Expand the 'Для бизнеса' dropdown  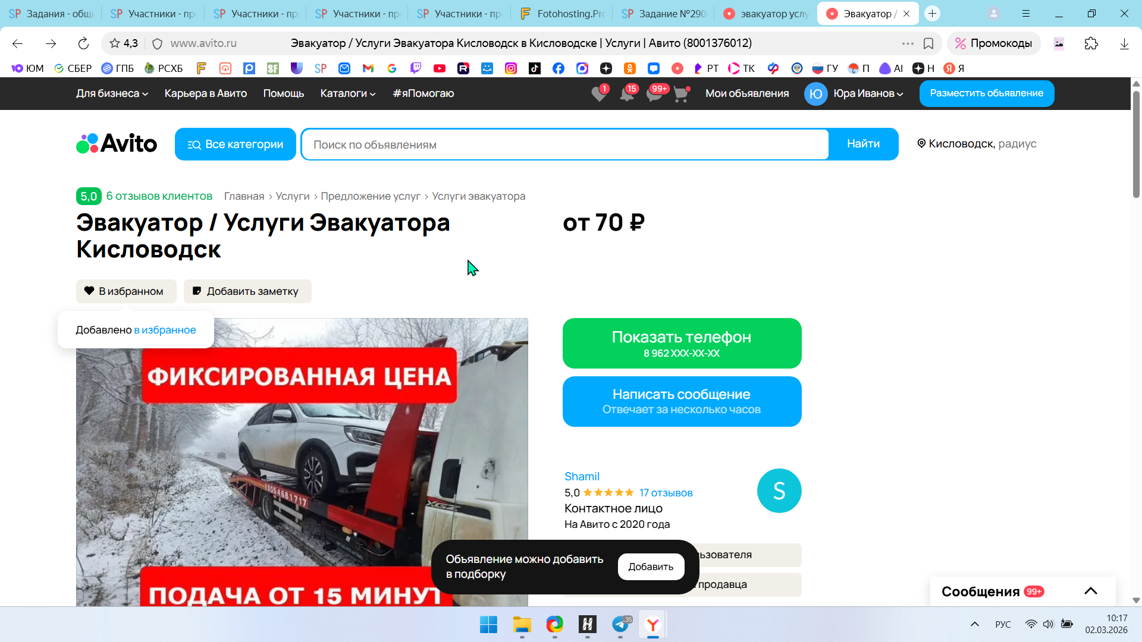click(x=112, y=93)
